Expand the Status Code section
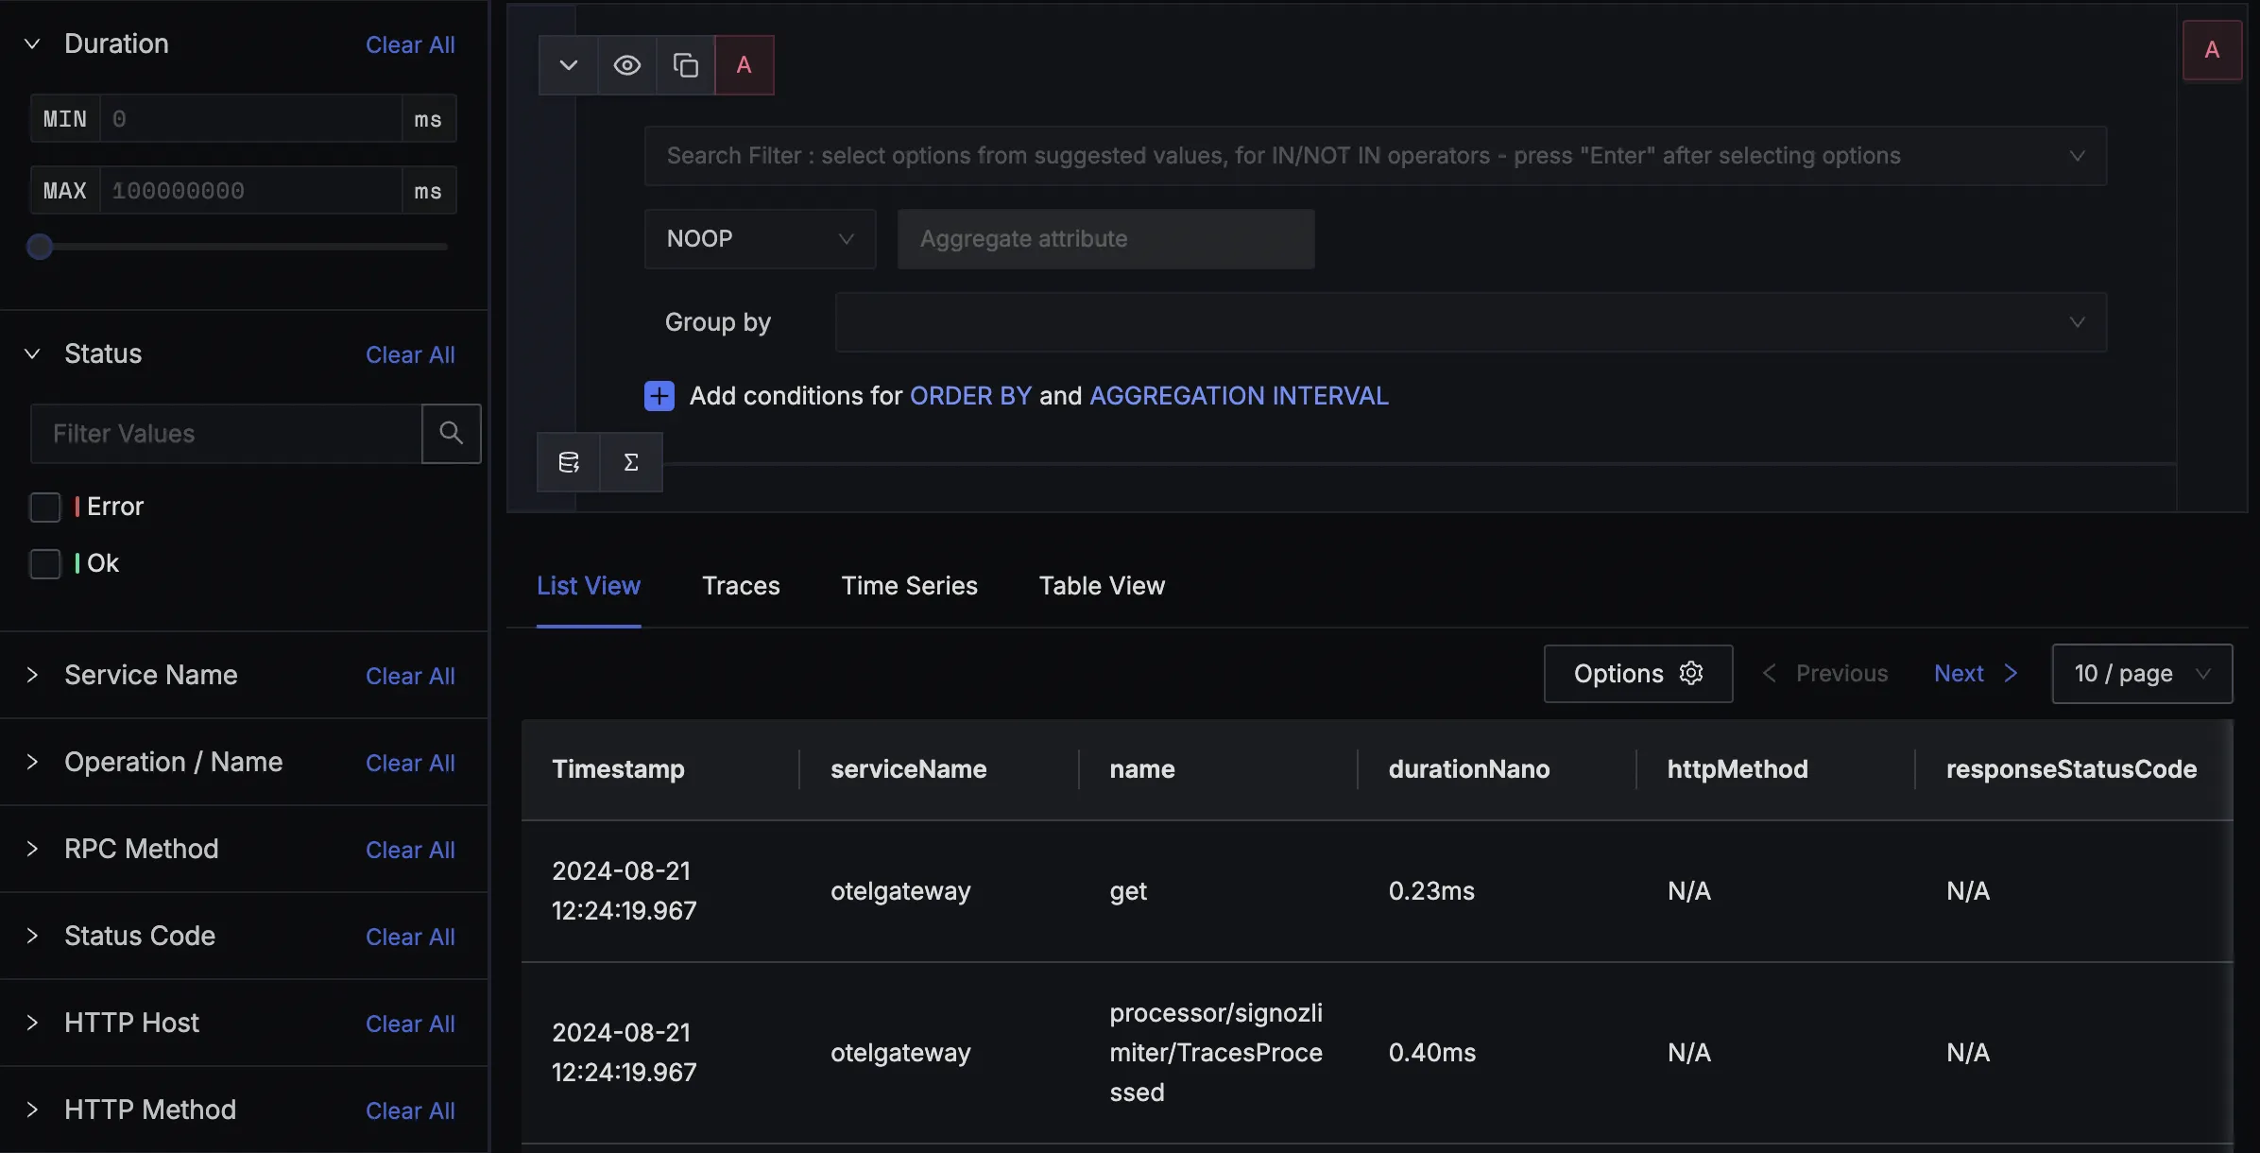This screenshot has width=2260, height=1153. point(32,936)
